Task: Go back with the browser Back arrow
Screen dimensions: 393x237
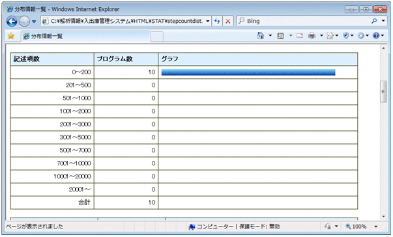Action: [12, 21]
